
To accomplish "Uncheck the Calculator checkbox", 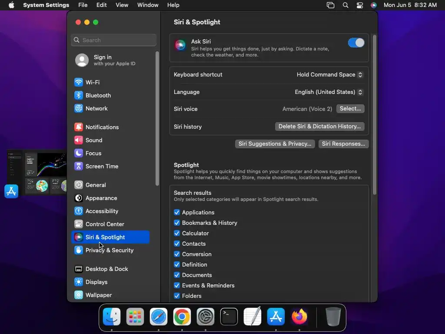I will click(x=177, y=234).
